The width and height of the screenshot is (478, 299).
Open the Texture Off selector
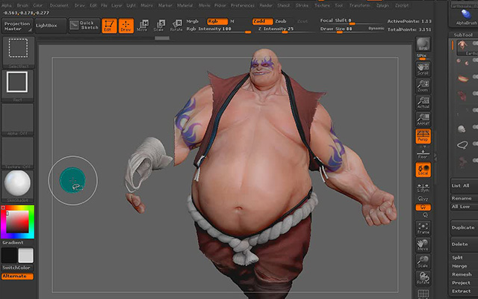pos(18,152)
